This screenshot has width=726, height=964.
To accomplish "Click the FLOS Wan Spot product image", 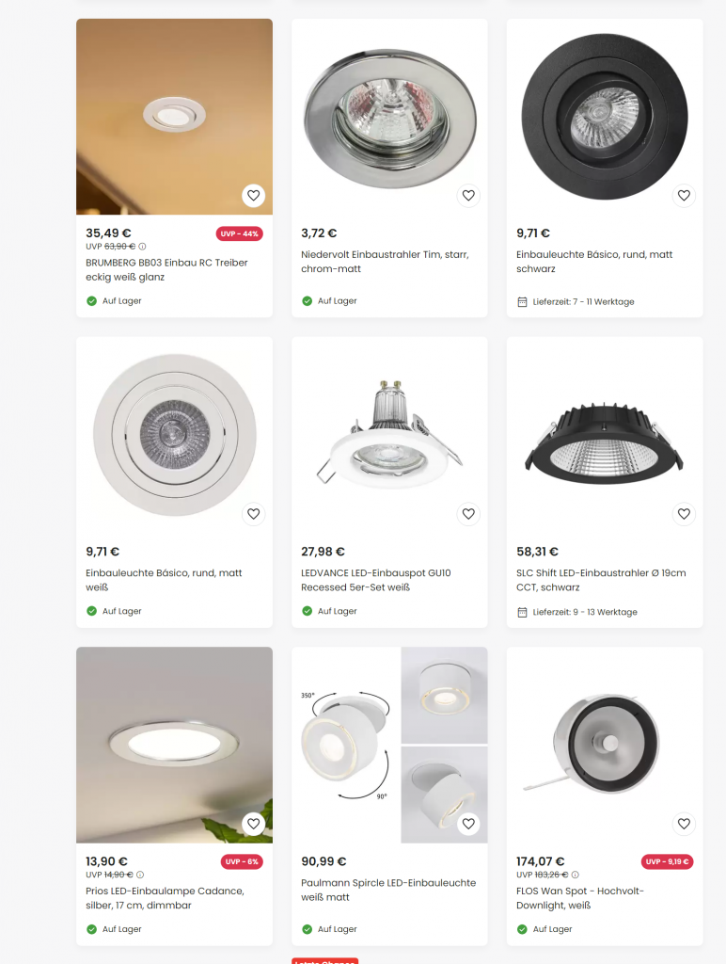I will tap(605, 745).
